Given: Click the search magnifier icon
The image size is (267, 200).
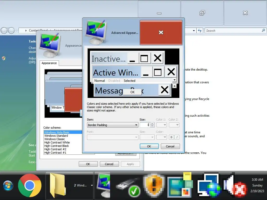Looking at the screenshot, I should [x=263, y=30].
